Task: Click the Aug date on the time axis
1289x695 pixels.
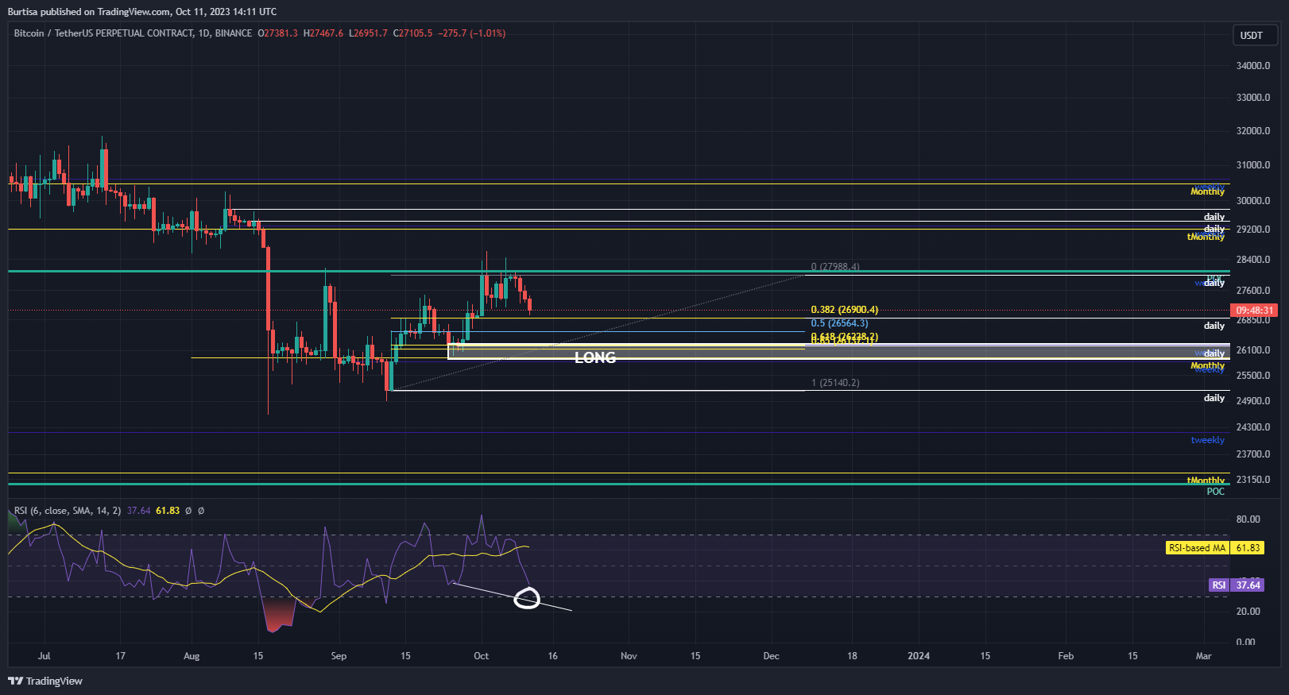Action: (192, 656)
